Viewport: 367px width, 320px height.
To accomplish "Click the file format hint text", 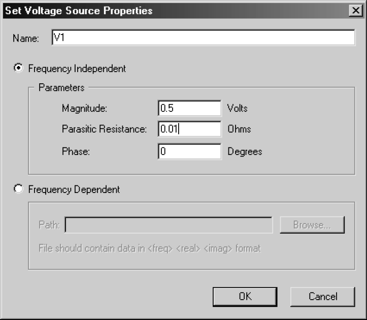I will 149,249.
